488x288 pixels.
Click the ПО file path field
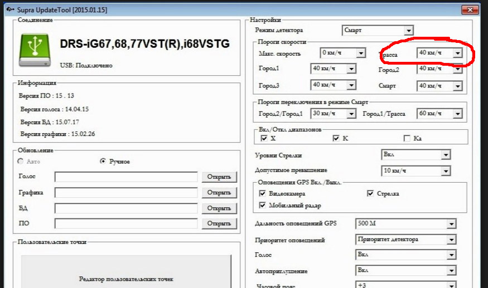tap(126, 223)
